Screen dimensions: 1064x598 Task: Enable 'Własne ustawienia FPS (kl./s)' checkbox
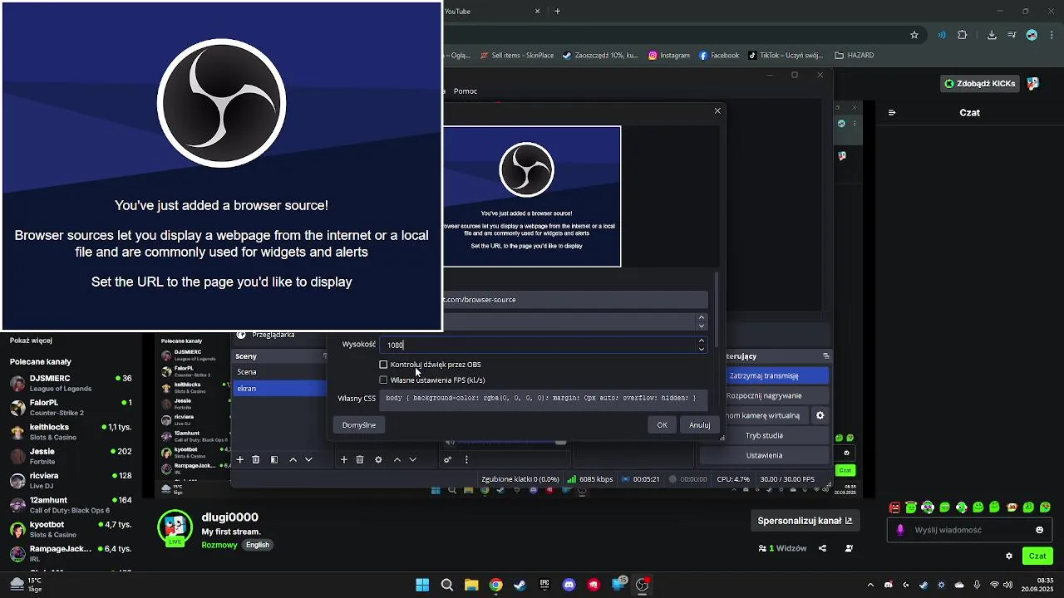383,380
